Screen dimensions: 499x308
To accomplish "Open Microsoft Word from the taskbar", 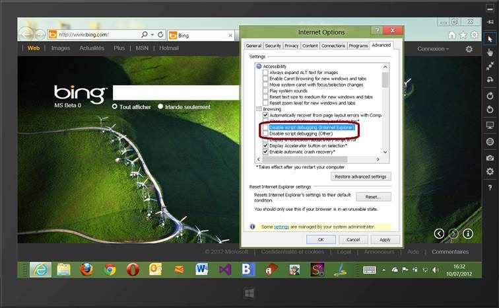I will point(202,269).
